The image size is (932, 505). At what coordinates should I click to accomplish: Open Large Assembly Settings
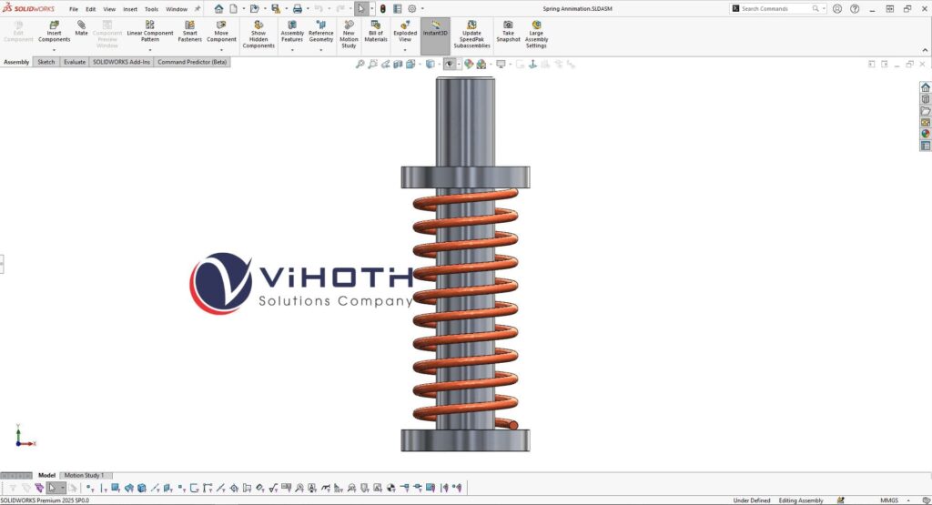point(536,35)
